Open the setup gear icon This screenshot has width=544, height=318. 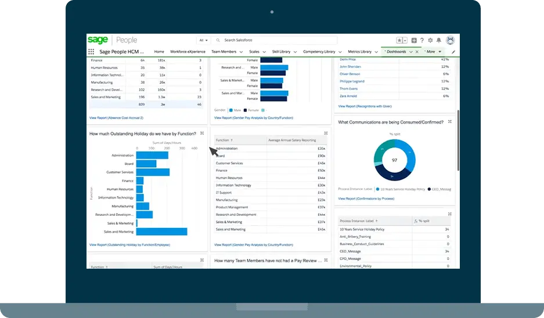click(430, 40)
